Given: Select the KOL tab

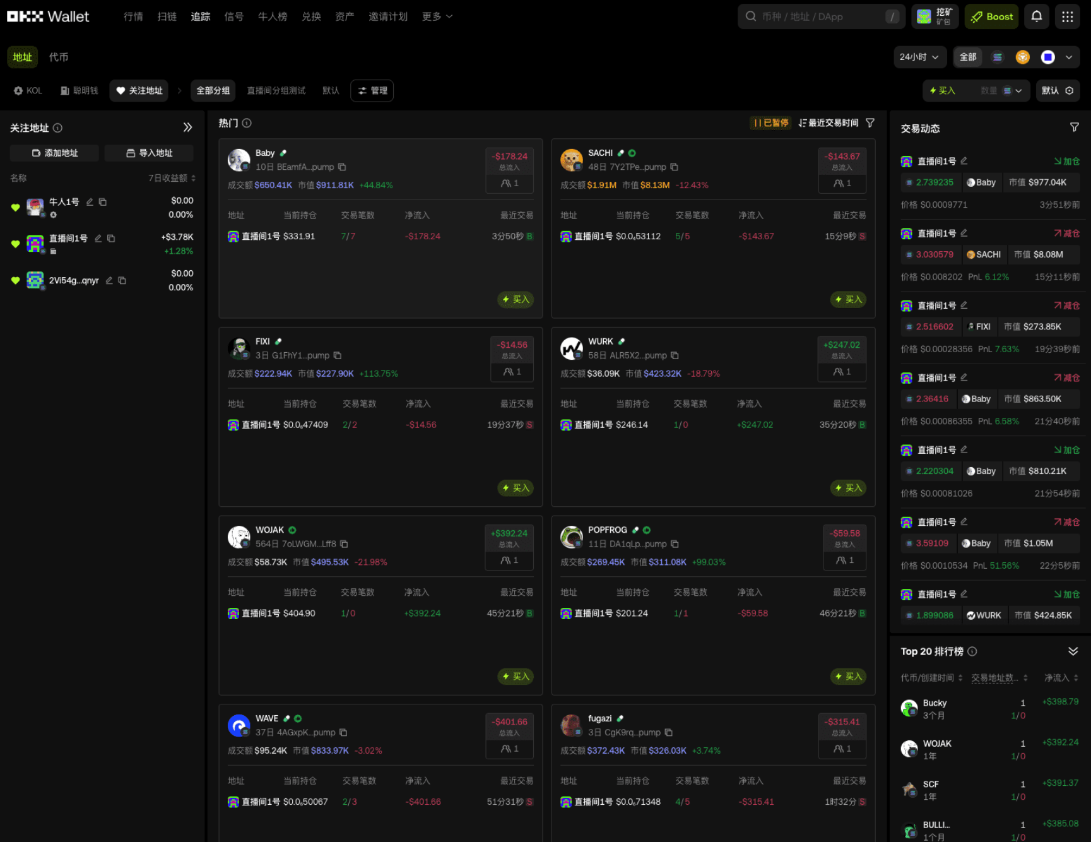Looking at the screenshot, I should coord(28,91).
